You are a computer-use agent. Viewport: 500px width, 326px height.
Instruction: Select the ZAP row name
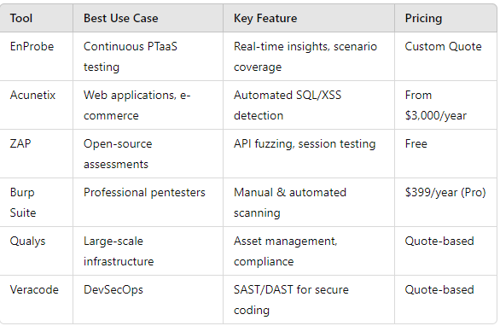[20, 144]
